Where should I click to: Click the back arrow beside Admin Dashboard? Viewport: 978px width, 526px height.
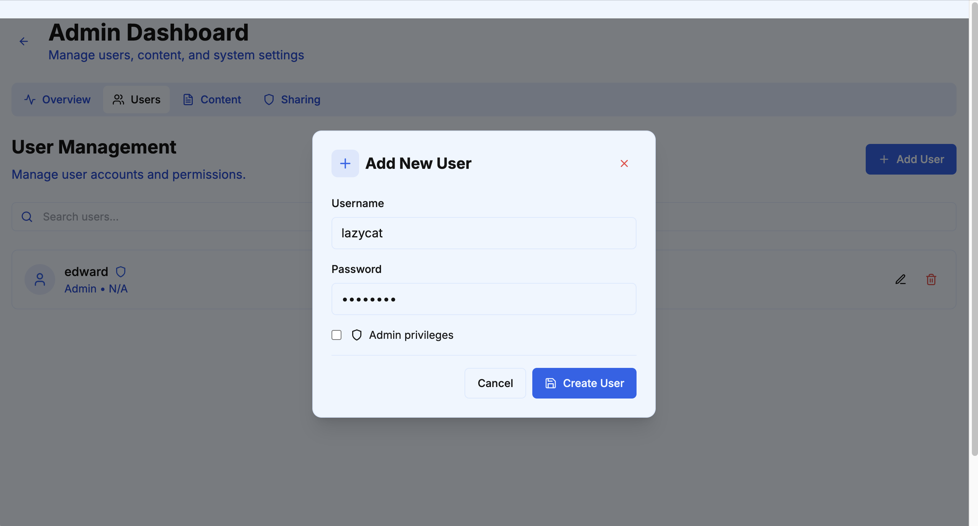coord(24,41)
